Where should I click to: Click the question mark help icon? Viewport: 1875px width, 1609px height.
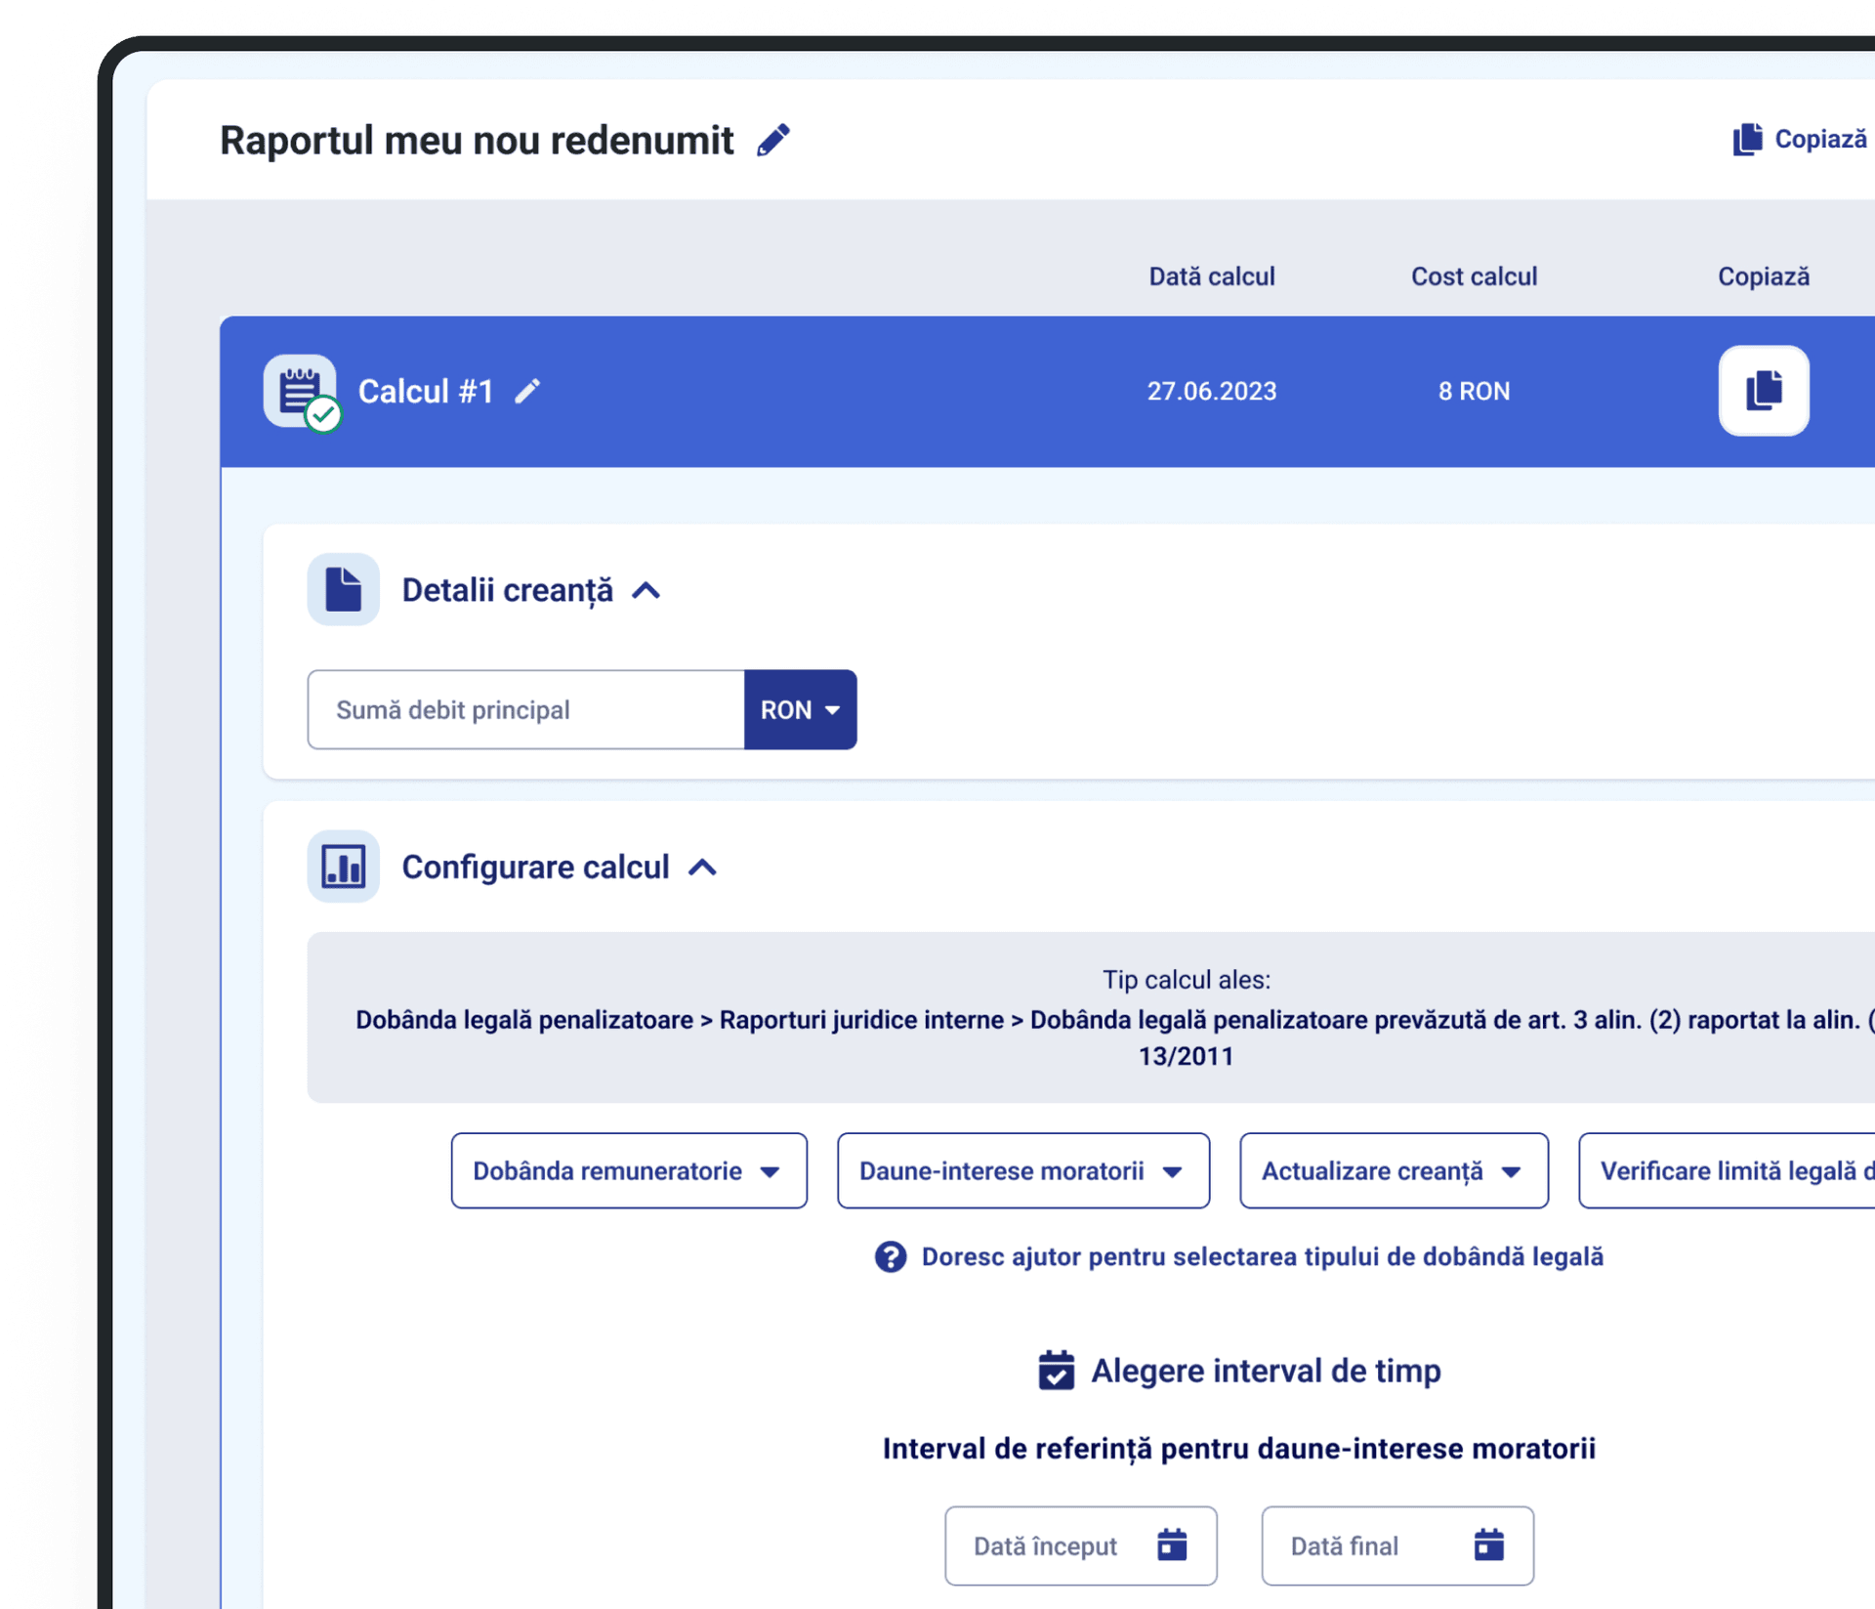point(890,1257)
